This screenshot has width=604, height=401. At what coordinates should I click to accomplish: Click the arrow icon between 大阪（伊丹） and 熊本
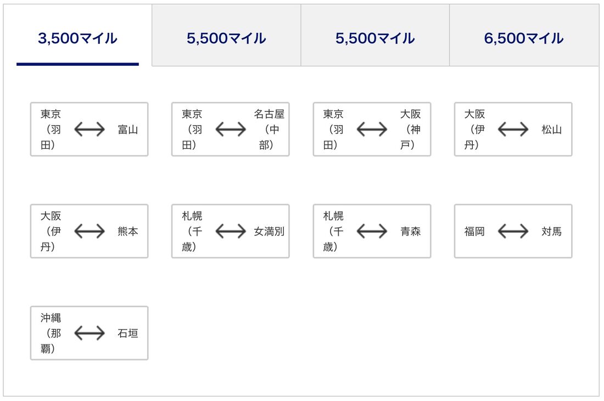pyautogui.click(x=88, y=231)
